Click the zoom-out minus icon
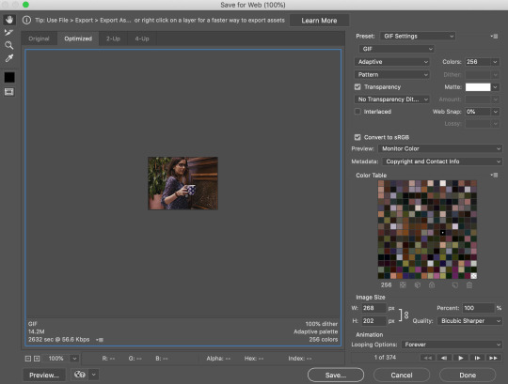508x384 pixels. [x=28, y=358]
